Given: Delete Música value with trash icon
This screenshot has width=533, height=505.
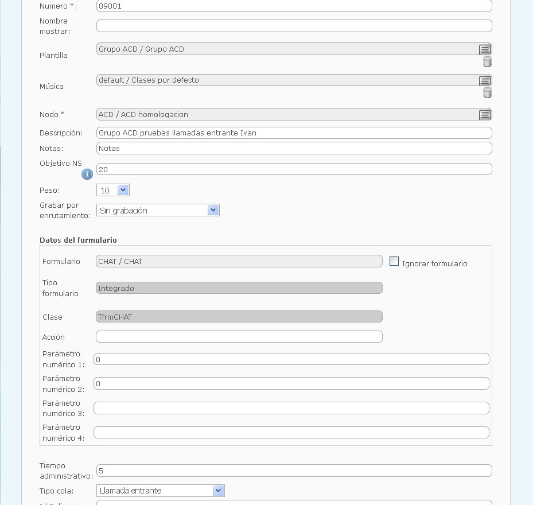Looking at the screenshot, I should click(x=487, y=92).
